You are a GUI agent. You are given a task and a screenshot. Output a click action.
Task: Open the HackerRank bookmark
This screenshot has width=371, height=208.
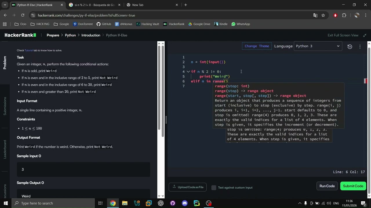pyautogui.click(x=174, y=24)
